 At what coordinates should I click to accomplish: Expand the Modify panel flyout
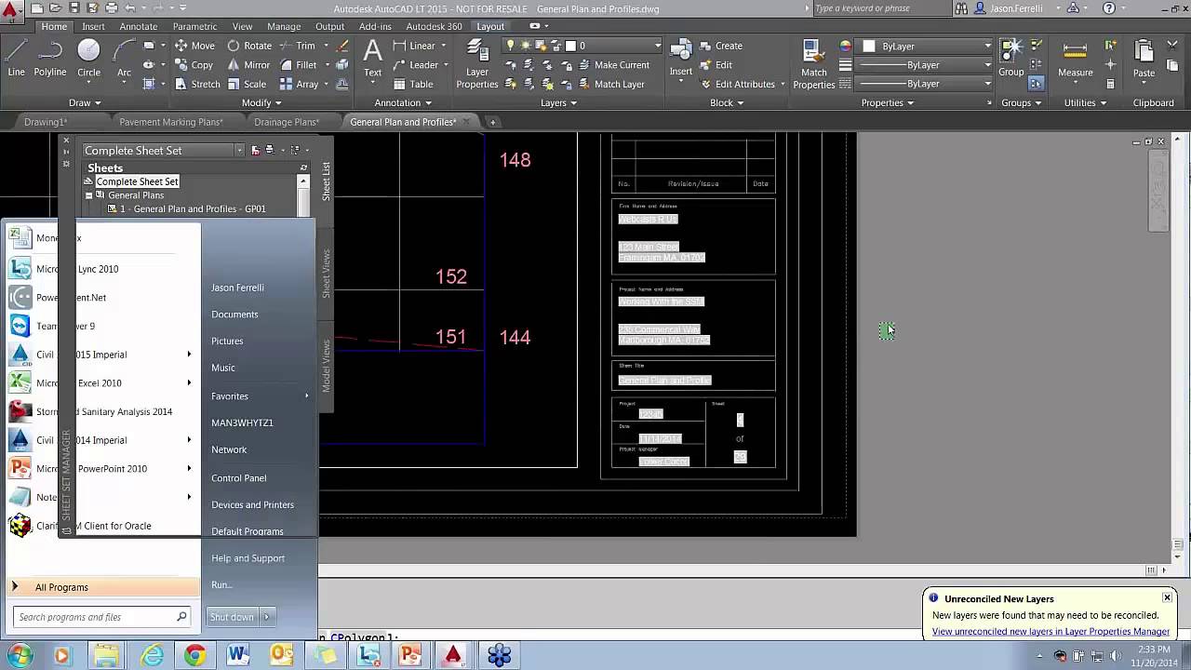coord(261,102)
